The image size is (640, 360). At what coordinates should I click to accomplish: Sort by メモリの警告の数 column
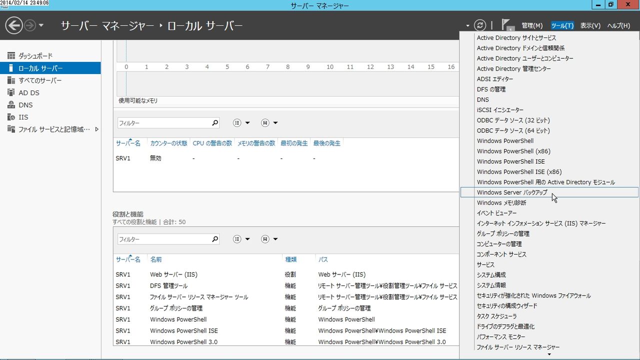point(256,143)
